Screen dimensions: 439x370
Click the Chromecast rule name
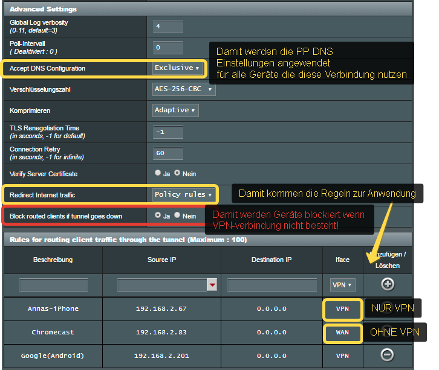[x=53, y=332]
